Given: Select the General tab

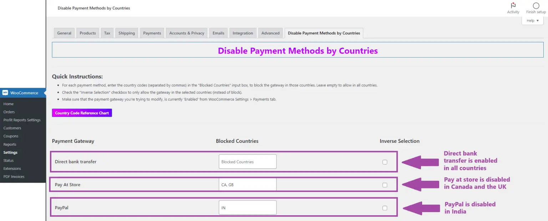Looking at the screenshot, I should pos(64,33).
